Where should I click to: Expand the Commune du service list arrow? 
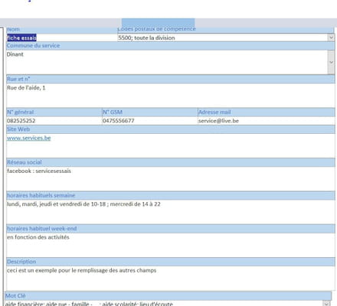pyautogui.click(x=331, y=62)
